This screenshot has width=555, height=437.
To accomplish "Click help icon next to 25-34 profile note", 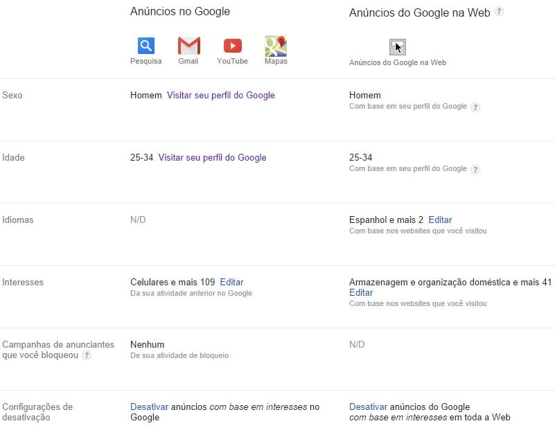I will coord(475,170).
